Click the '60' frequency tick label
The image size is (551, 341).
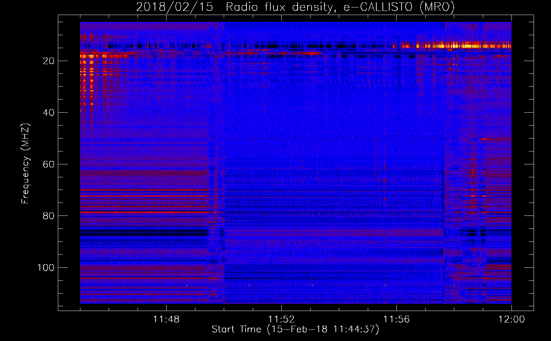pos(49,164)
